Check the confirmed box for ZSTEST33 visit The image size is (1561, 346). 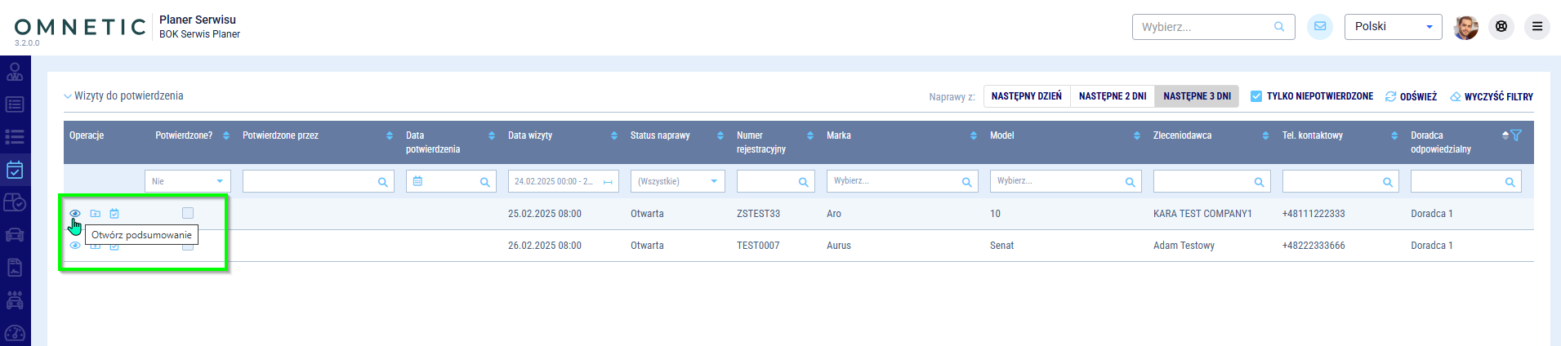point(188,213)
